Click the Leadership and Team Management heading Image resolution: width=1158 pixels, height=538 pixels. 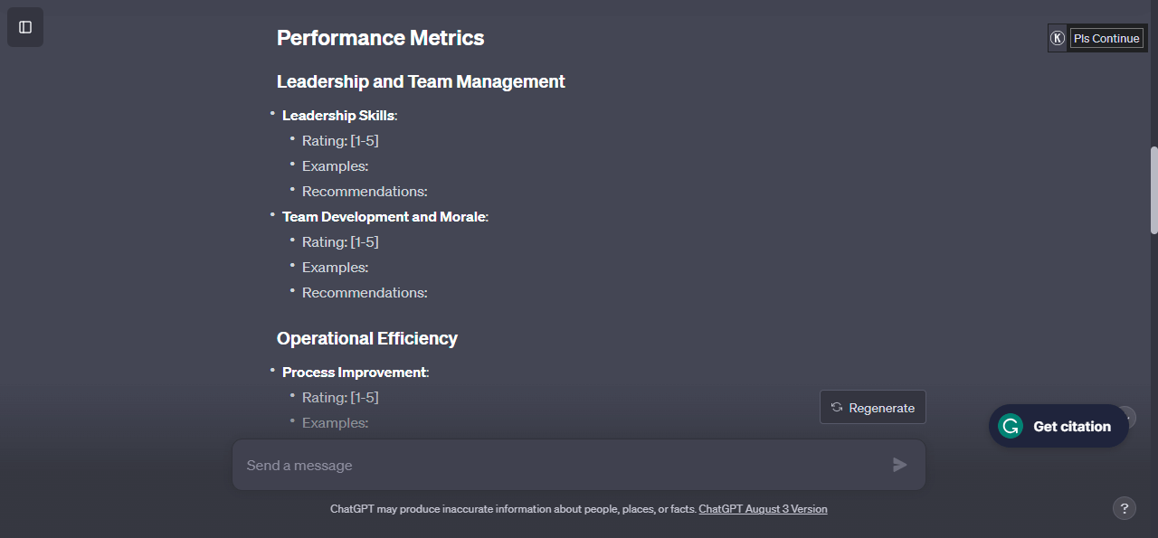click(x=421, y=81)
